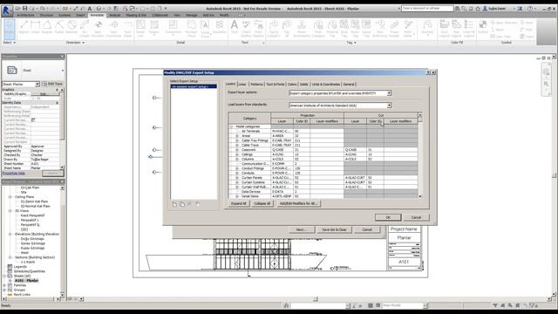This screenshot has width=558, height=314.
Task: Select the Tag All tool
Action: [x=287, y=28]
